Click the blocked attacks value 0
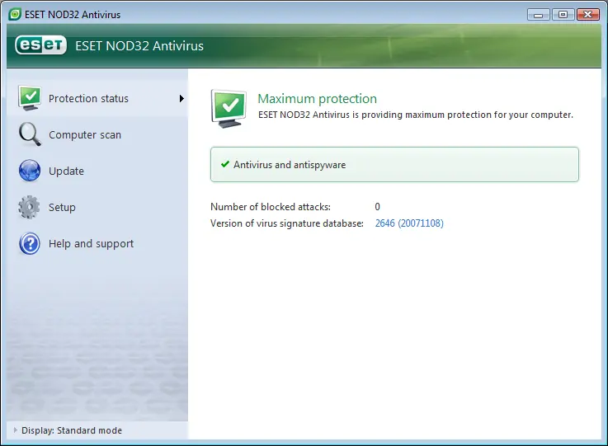 [377, 207]
